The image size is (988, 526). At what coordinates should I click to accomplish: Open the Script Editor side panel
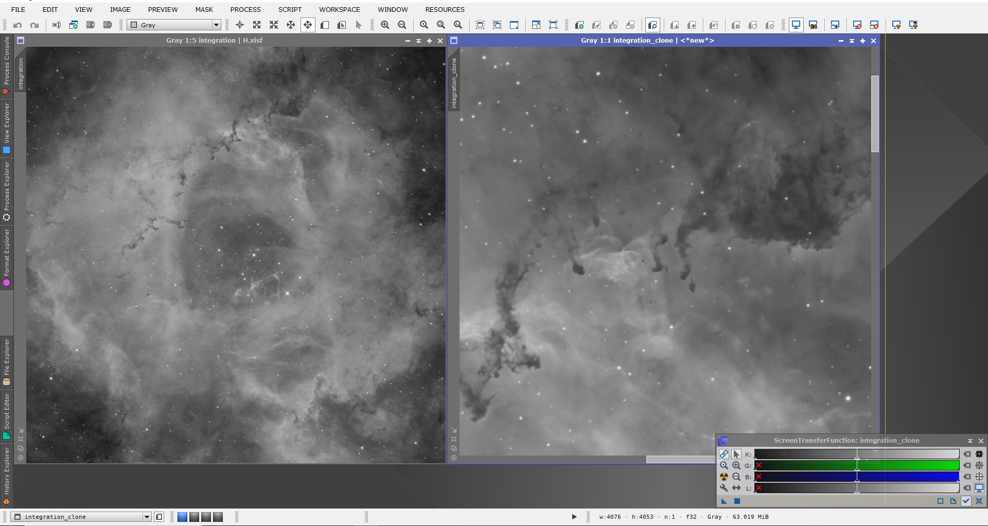point(7,416)
